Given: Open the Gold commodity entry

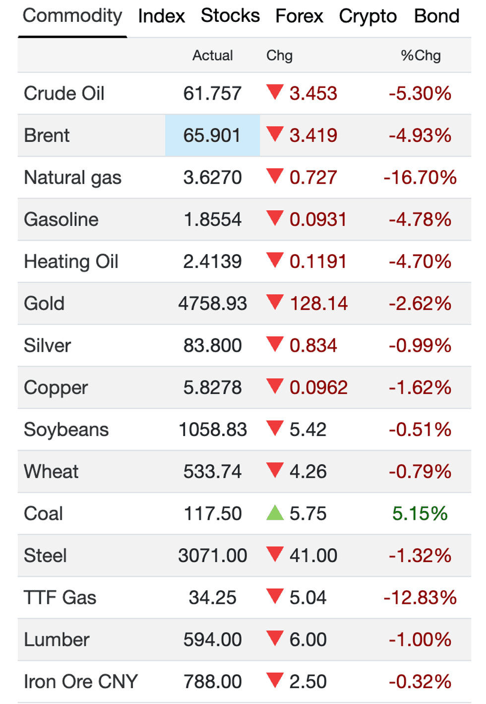Looking at the screenshot, I should [x=44, y=303].
